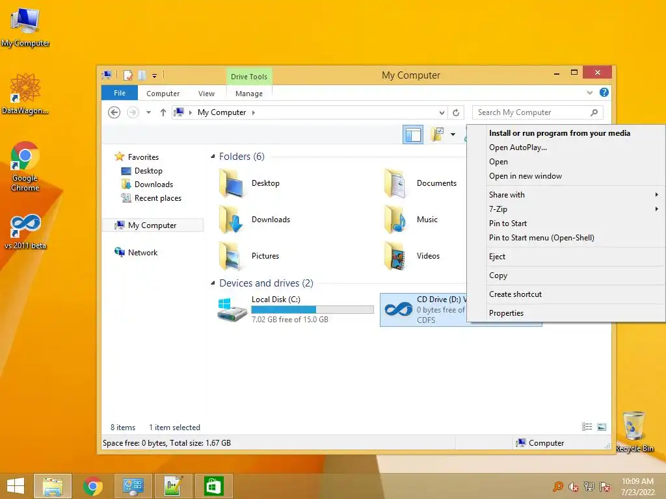Viewport: 666px width, 499px height.
Task: Open Customize Quick Access Toolbar dropdown
Action: 155,76
